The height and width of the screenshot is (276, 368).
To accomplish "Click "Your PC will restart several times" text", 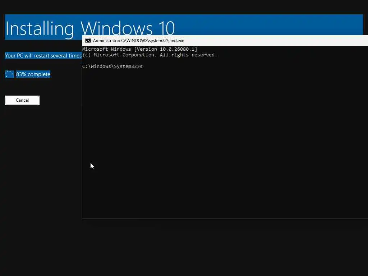I will 43,56.
